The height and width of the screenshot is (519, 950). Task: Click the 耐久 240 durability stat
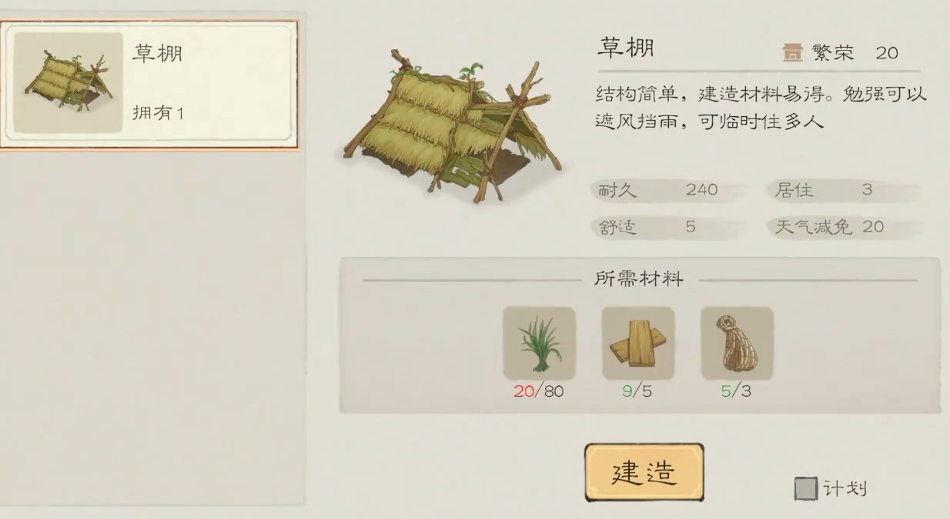click(x=667, y=190)
